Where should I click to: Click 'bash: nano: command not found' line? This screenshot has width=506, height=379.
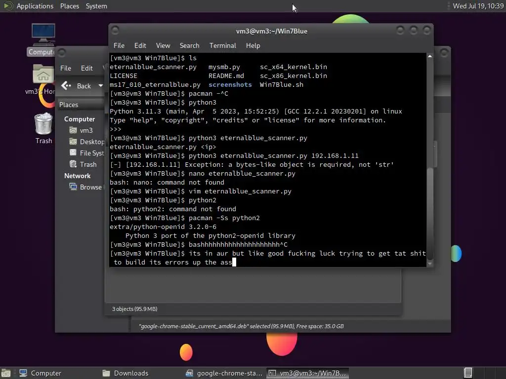point(167,182)
